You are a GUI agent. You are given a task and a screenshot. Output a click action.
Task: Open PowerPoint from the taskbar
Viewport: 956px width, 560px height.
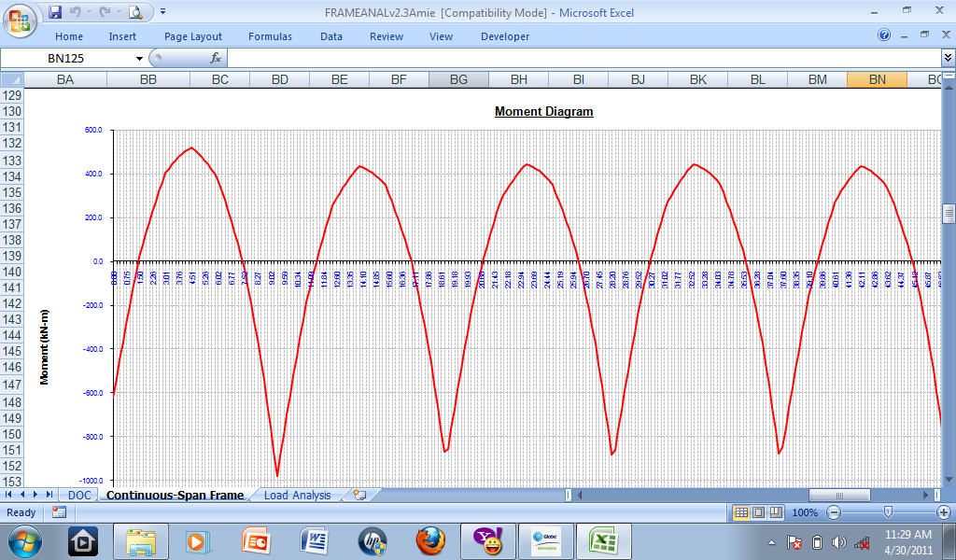(254, 540)
